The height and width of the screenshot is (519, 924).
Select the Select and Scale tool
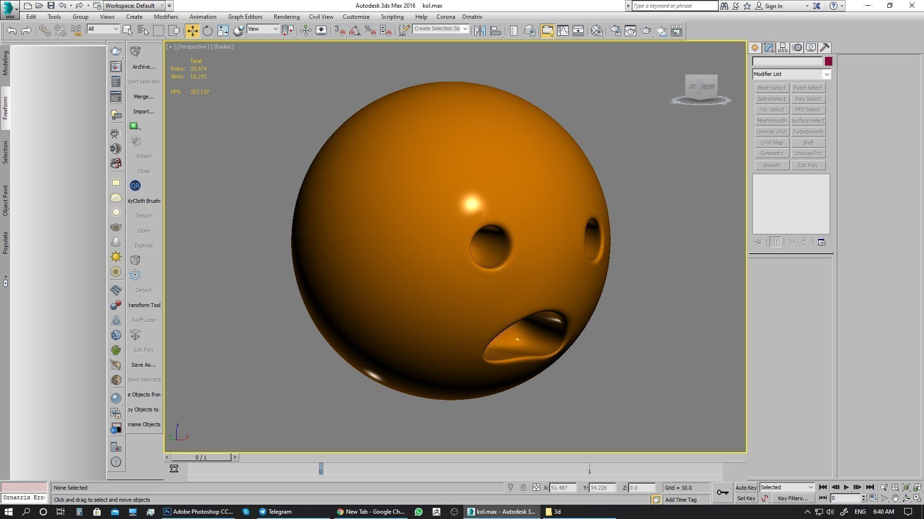coord(223,31)
